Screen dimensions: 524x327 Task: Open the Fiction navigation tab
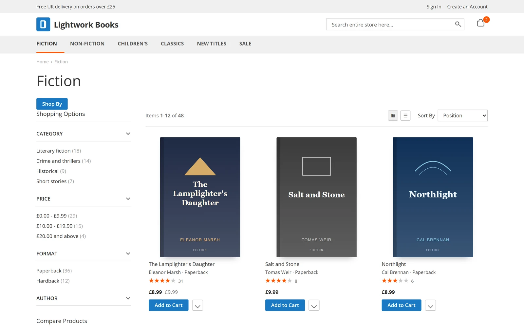[47, 44]
